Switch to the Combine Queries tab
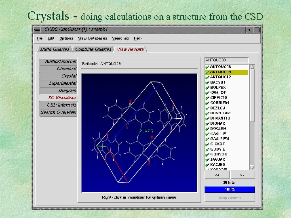The height and width of the screenshot is (218, 291). click(x=93, y=49)
